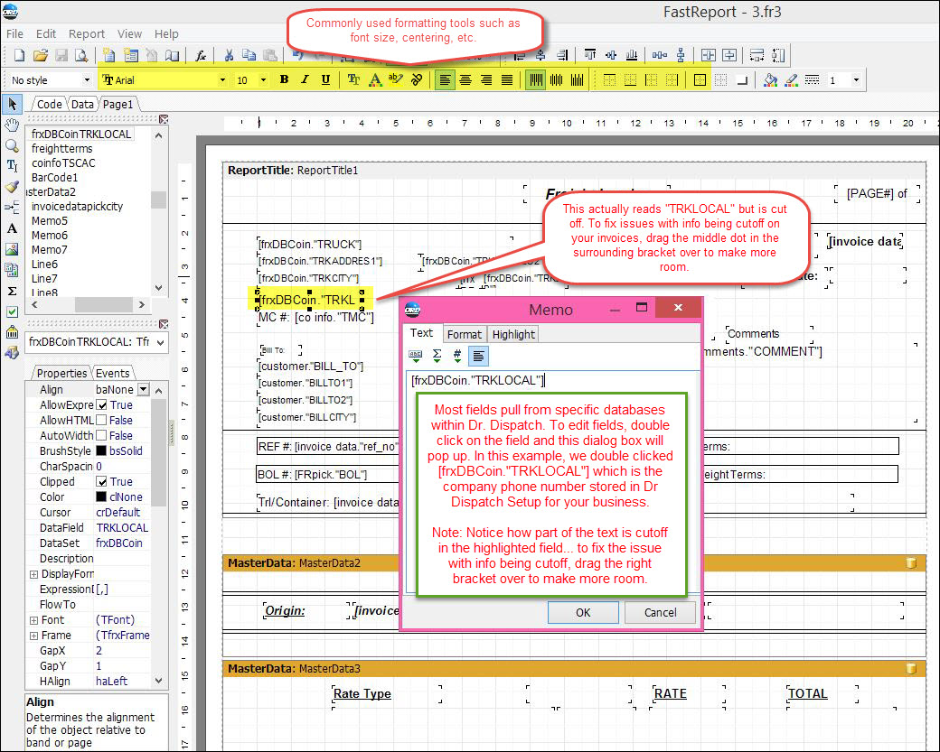Viewport: 940px width, 752px height.
Task: Toggle Clipped checkbox
Action: [102, 482]
